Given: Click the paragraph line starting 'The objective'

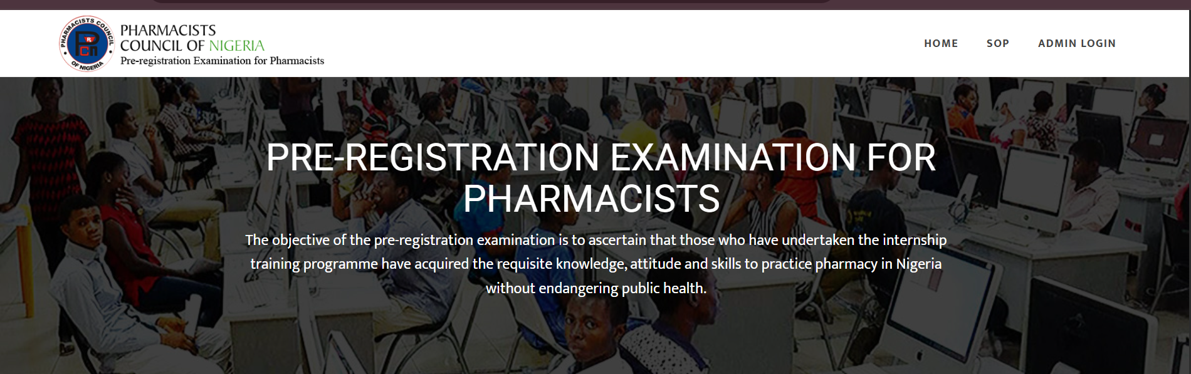Looking at the screenshot, I should [595, 240].
